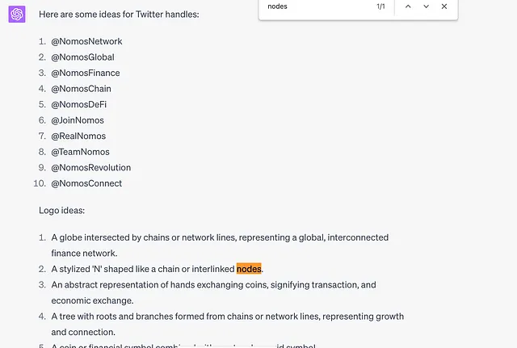Click the highlighted word 'nodes'
This screenshot has height=348, width=517.
pos(249,269)
